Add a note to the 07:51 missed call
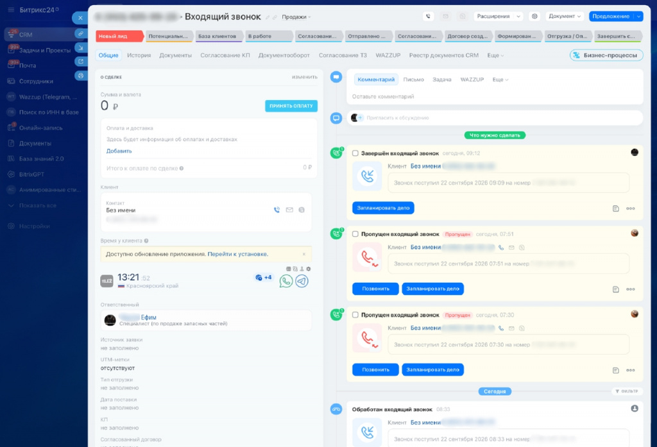The height and width of the screenshot is (447, 657). coord(615,289)
